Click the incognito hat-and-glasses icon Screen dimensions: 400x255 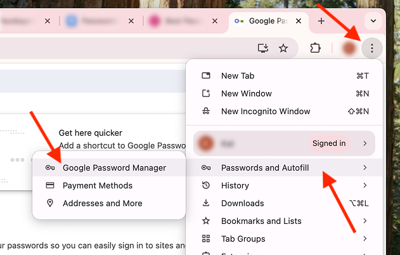point(206,111)
